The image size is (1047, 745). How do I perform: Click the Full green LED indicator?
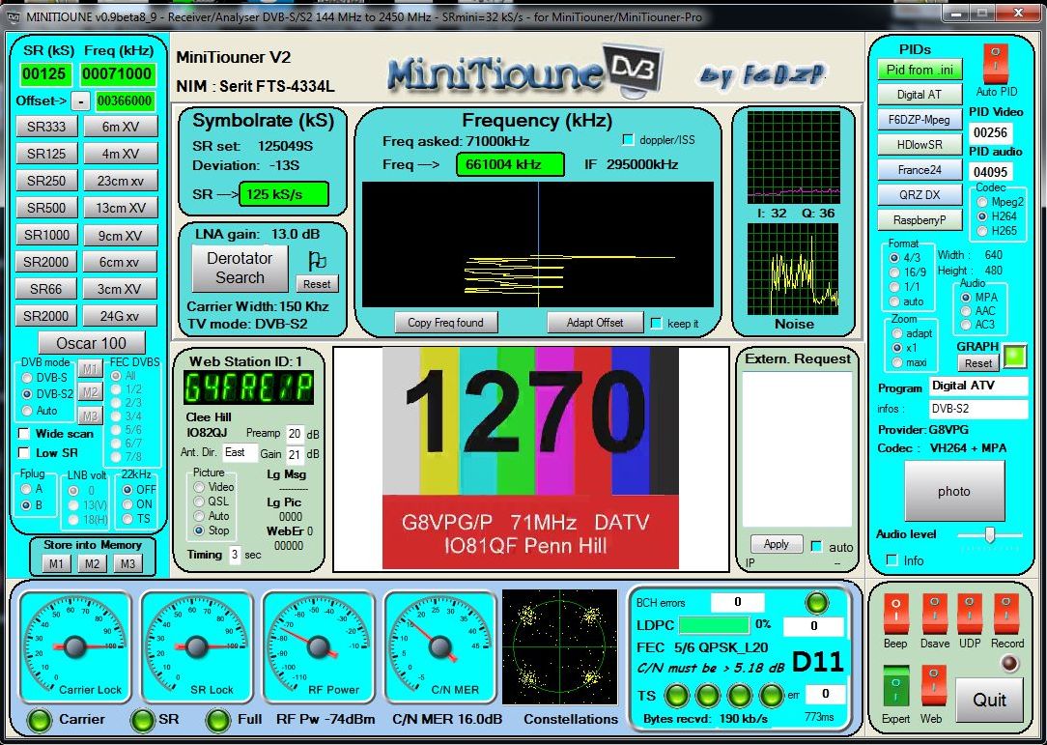[x=218, y=720]
